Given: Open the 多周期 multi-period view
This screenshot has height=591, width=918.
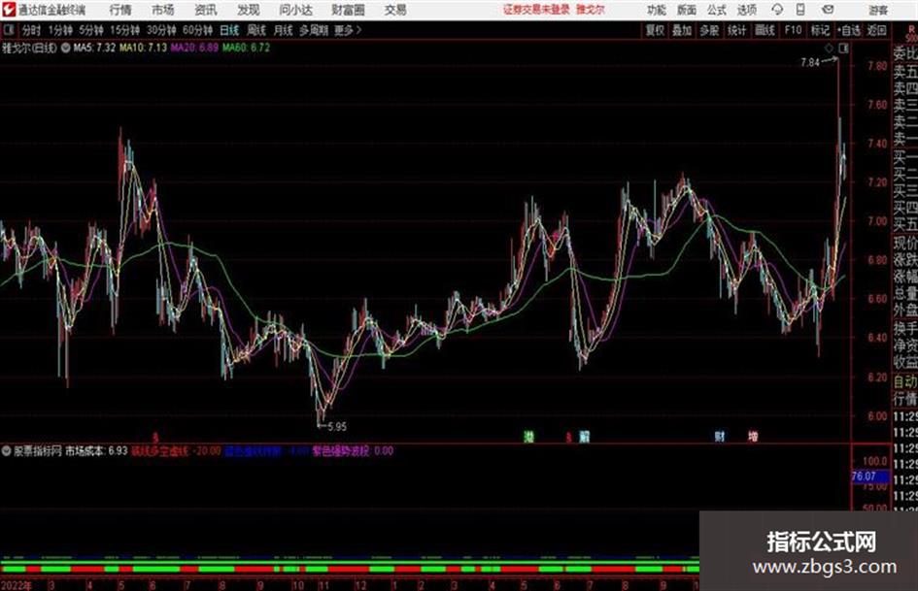Looking at the screenshot, I should pyautogui.click(x=313, y=30).
